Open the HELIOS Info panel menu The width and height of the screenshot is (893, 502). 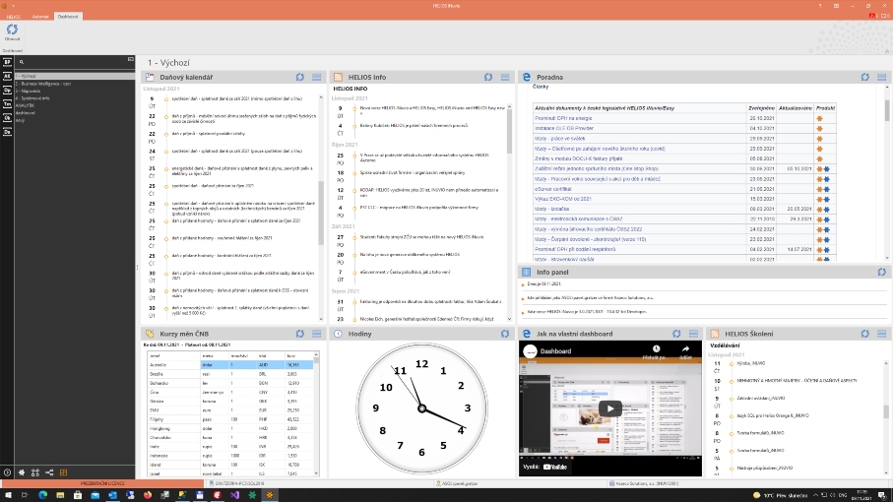505,77
